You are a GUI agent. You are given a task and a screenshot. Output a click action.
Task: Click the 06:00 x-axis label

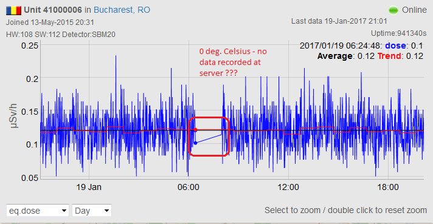[x=189, y=188]
